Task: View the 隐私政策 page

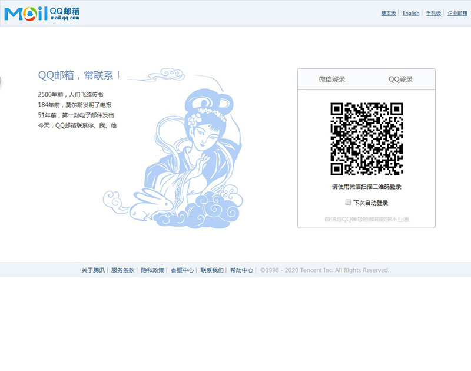Action: [152, 270]
